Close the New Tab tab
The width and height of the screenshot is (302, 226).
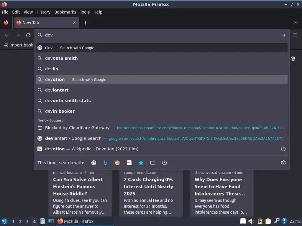(74, 23)
